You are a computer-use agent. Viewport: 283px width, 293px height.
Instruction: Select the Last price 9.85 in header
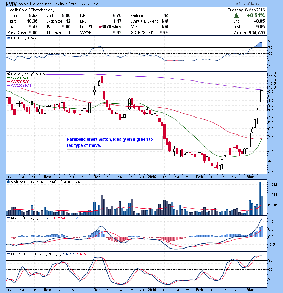(260, 27)
